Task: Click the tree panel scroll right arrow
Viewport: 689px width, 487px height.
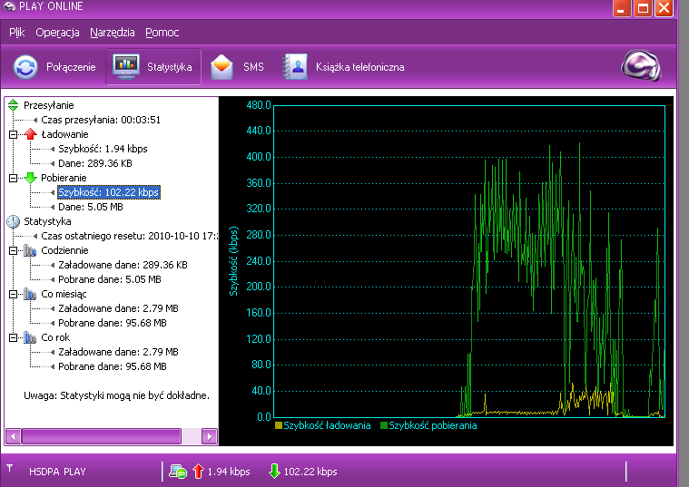Action: [210, 436]
